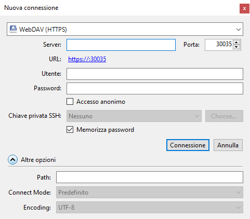Image resolution: width=250 pixels, height=219 pixels.
Task: Uncheck the Memorizza password checkbox
Action: click(x=70, y=130)
